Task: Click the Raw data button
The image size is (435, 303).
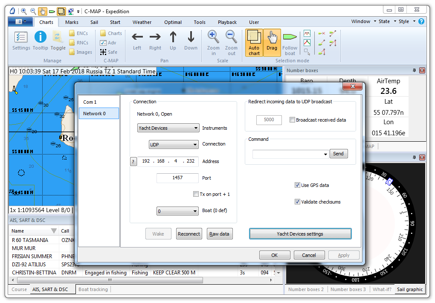Action: (x=220, y=234)
